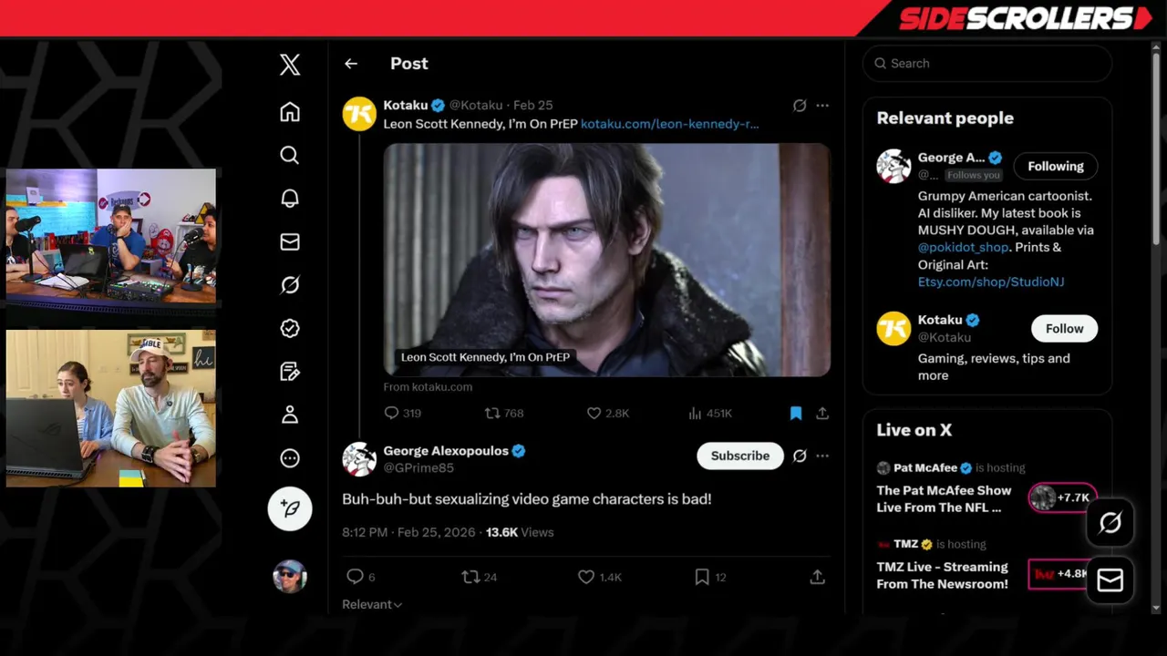
Task: Open Explore search icon in sidebar
Action: coord(290,155)
